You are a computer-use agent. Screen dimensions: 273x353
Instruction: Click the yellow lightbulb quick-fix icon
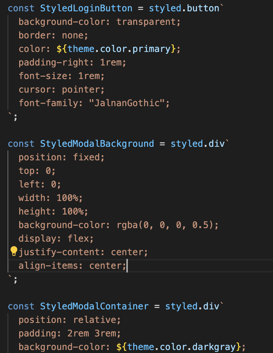pyautogui.click(x=14, y=251)
